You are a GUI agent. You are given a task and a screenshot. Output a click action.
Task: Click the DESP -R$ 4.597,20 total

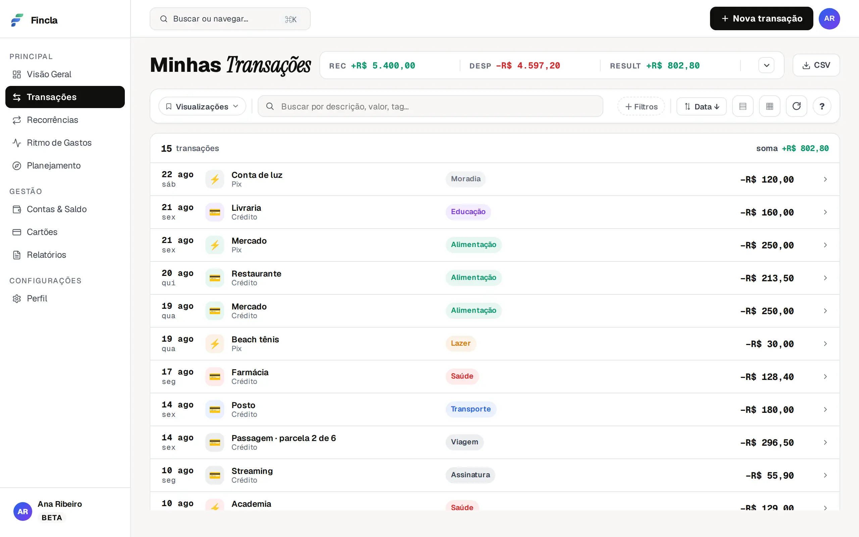[515, 66]
